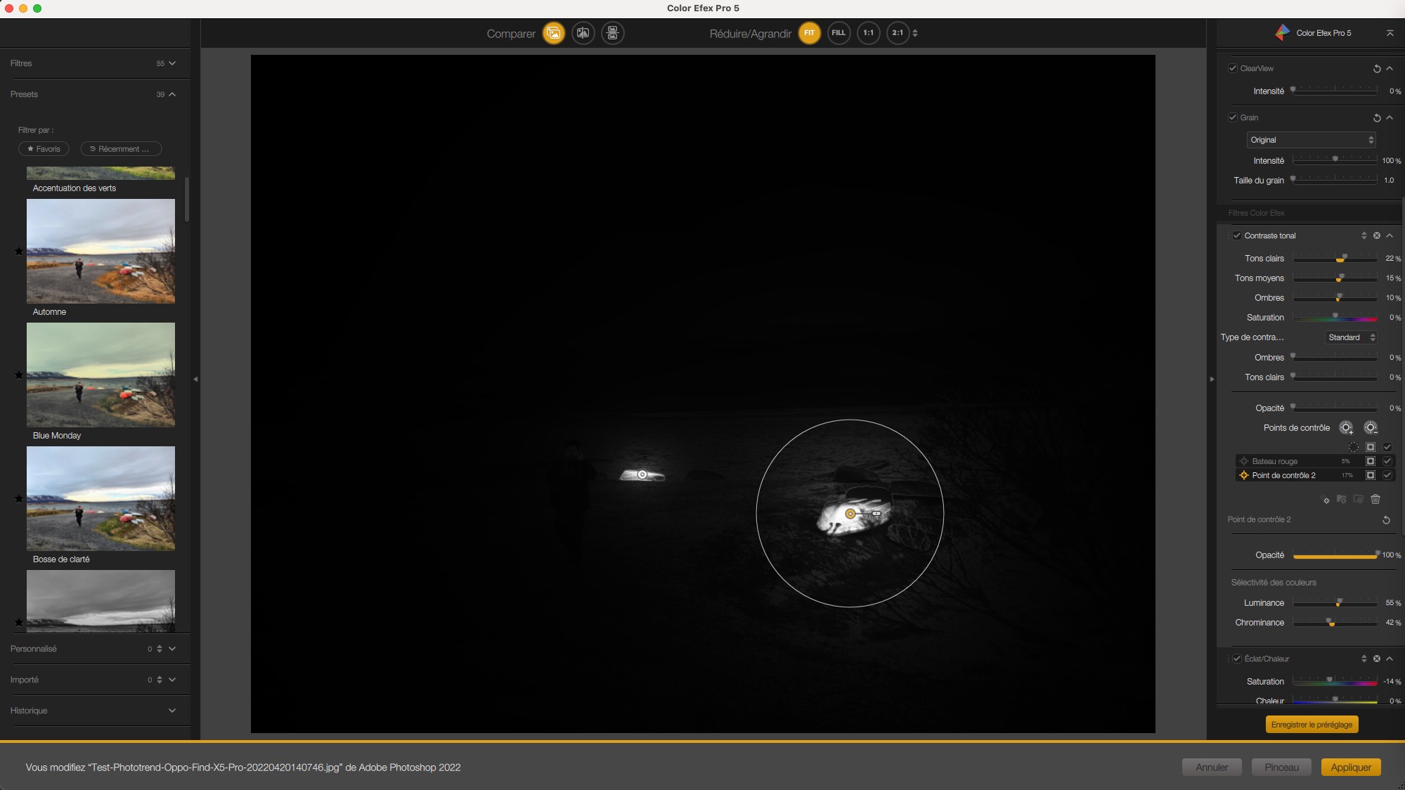Filter presets by Favoris

click(x=44, y=149)
